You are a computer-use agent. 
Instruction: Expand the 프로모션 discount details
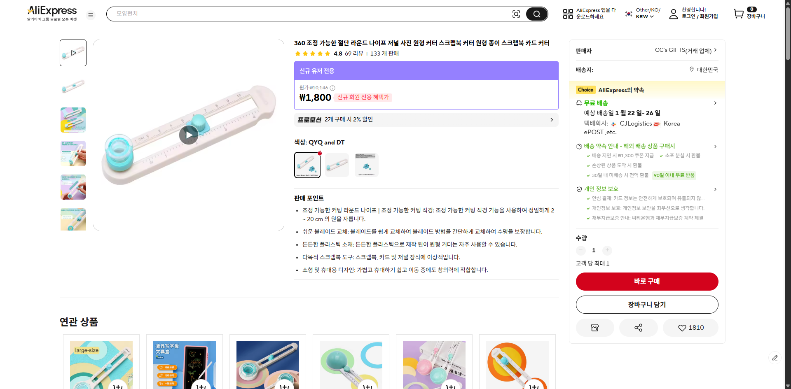coord(552,119)
